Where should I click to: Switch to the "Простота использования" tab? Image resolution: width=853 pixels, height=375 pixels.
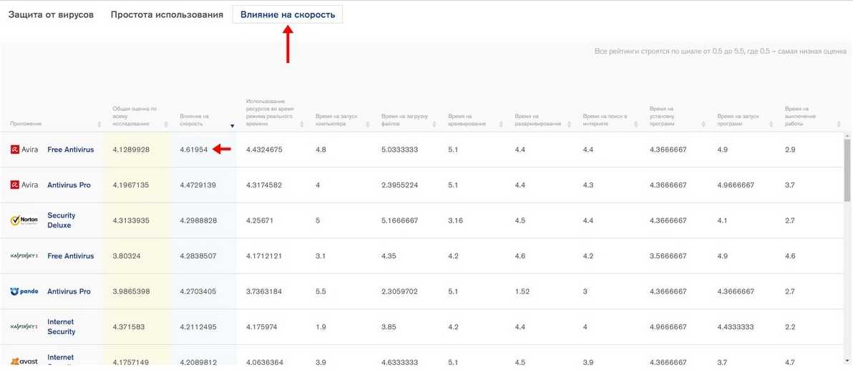click(167, 14)
